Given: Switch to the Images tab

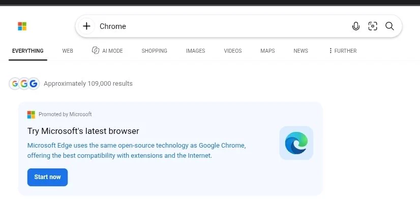Looking at the screenshot, I should coord(196,51).
